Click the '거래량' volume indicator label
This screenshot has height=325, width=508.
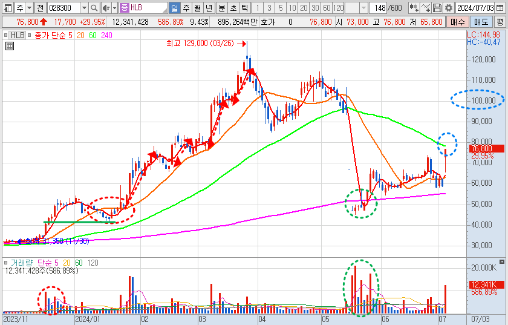point(22,263)
